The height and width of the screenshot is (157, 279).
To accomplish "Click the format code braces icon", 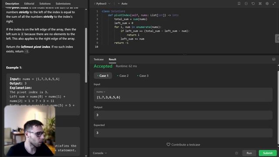I will tap(246, 3).
